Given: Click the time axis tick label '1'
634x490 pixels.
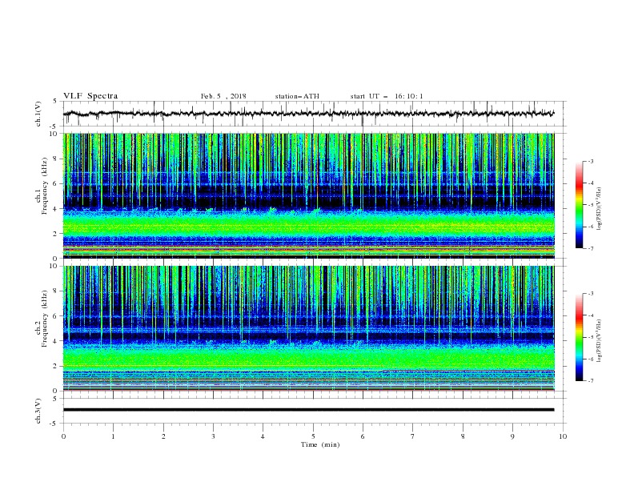Looking at the screenshot, I should (113, 436).
